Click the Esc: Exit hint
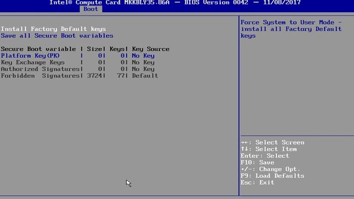This screenshot has width=354, height=199. (x=257, y=182)
